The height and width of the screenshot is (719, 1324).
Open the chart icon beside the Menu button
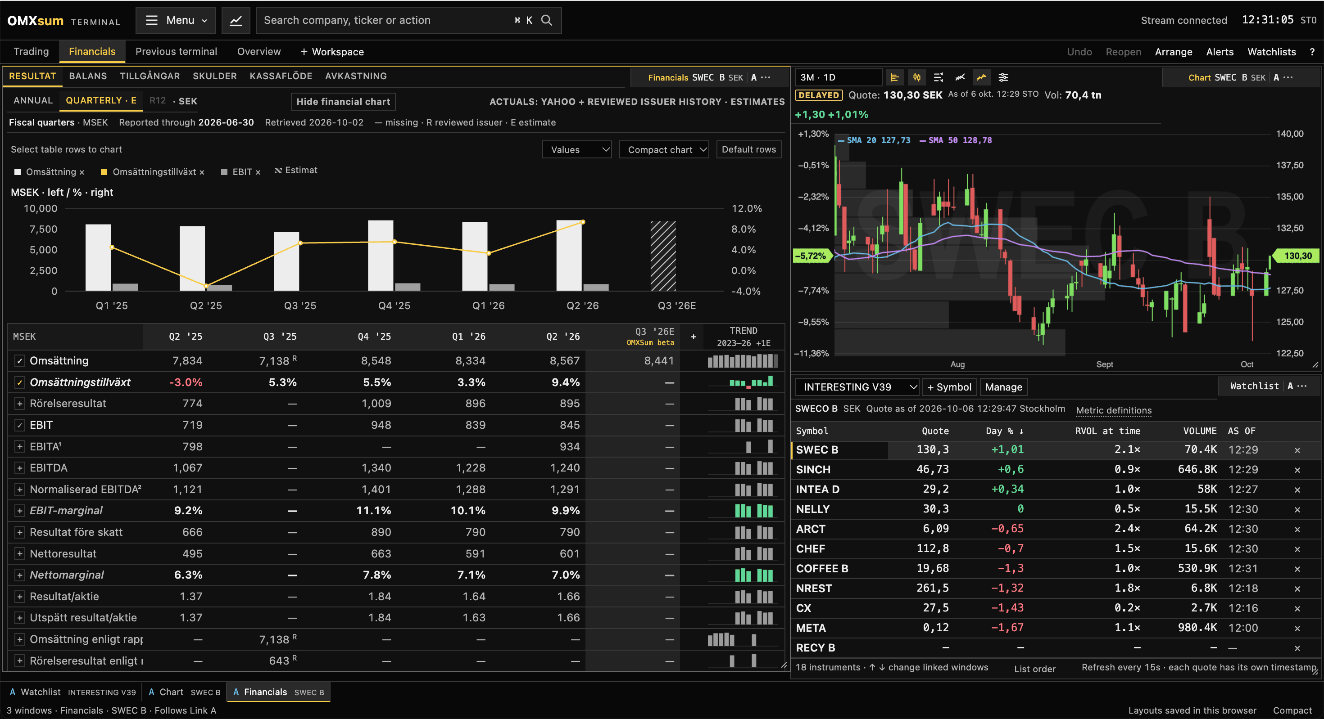(x=236, y=21)
